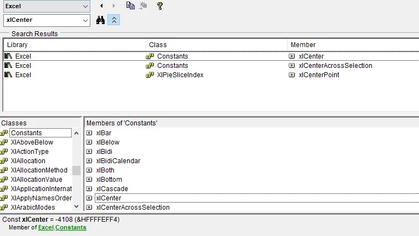Select XlAllocation class
The width and height of the screenshot is (419, 236).
pos(28,161)
